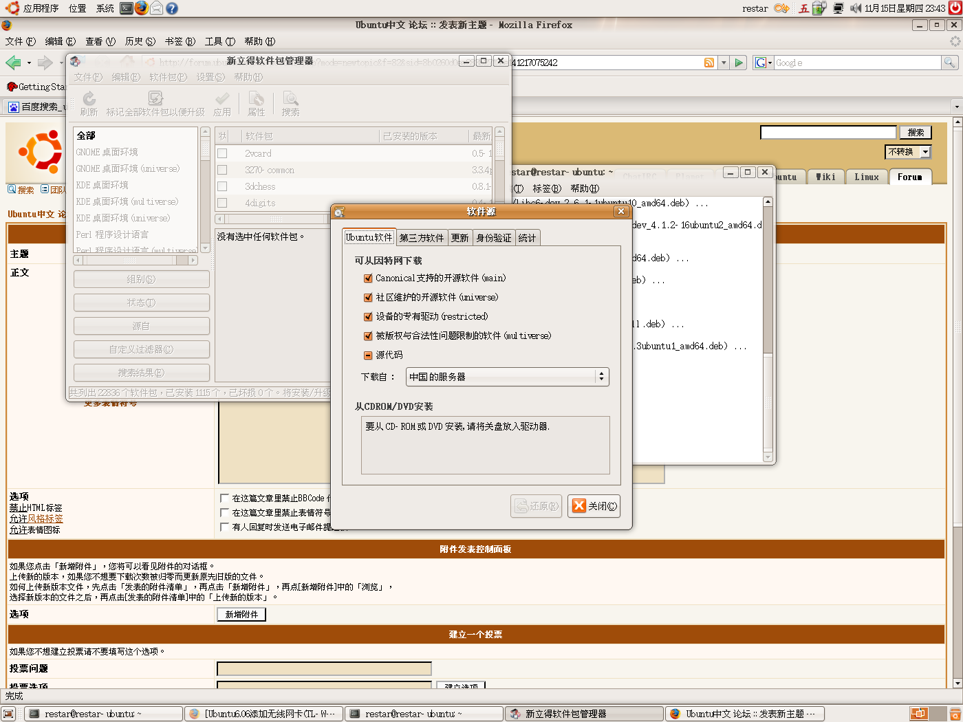
Task: Toggle the 源代码 source code checkbox
Action: point(368,355)
